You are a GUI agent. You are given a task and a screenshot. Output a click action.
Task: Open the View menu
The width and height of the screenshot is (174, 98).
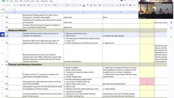[x=16, y=1]
